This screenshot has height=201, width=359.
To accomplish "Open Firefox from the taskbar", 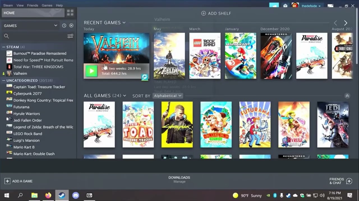I will coord(48,195).
